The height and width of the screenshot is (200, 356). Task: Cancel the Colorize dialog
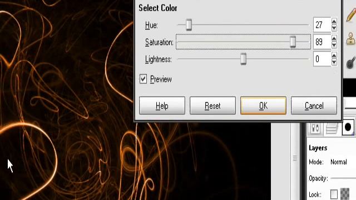click(314, 106)
